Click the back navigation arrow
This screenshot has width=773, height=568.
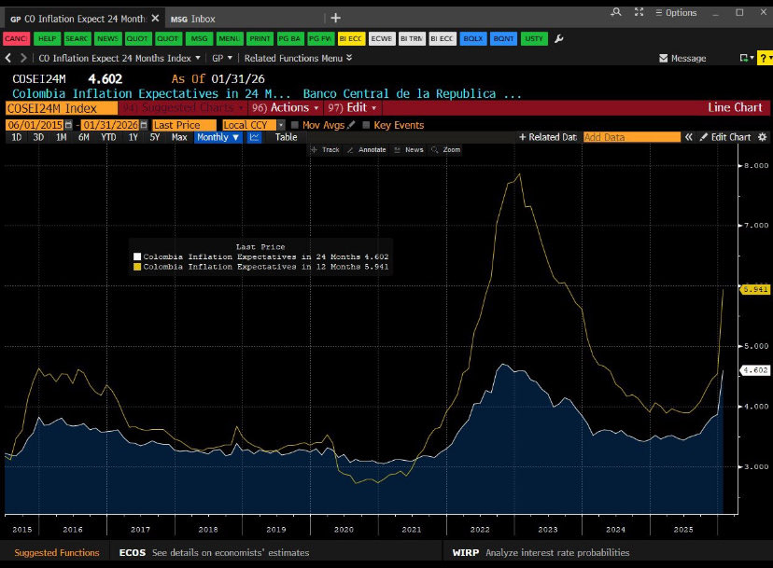click(8, 58)
